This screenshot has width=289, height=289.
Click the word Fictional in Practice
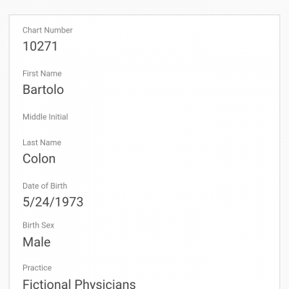(47, 284)
